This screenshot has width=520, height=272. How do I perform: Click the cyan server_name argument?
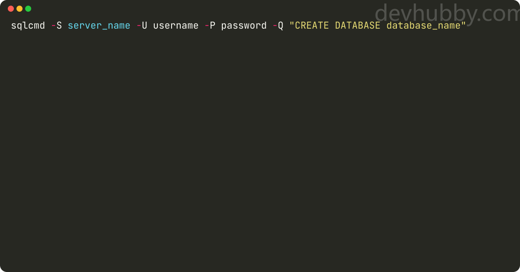[99, 26]
